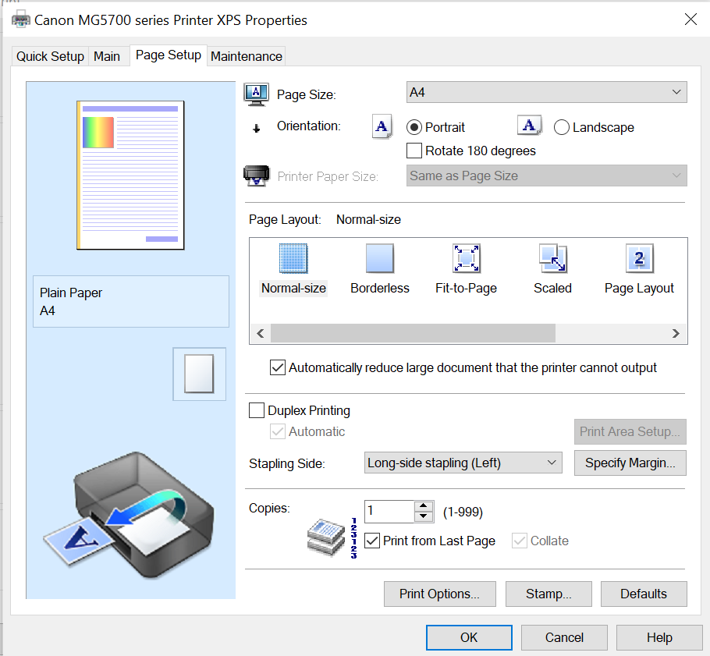Increase Copies using the up spinner arrow
Screen dimensions: 710x656
(424, 506)
